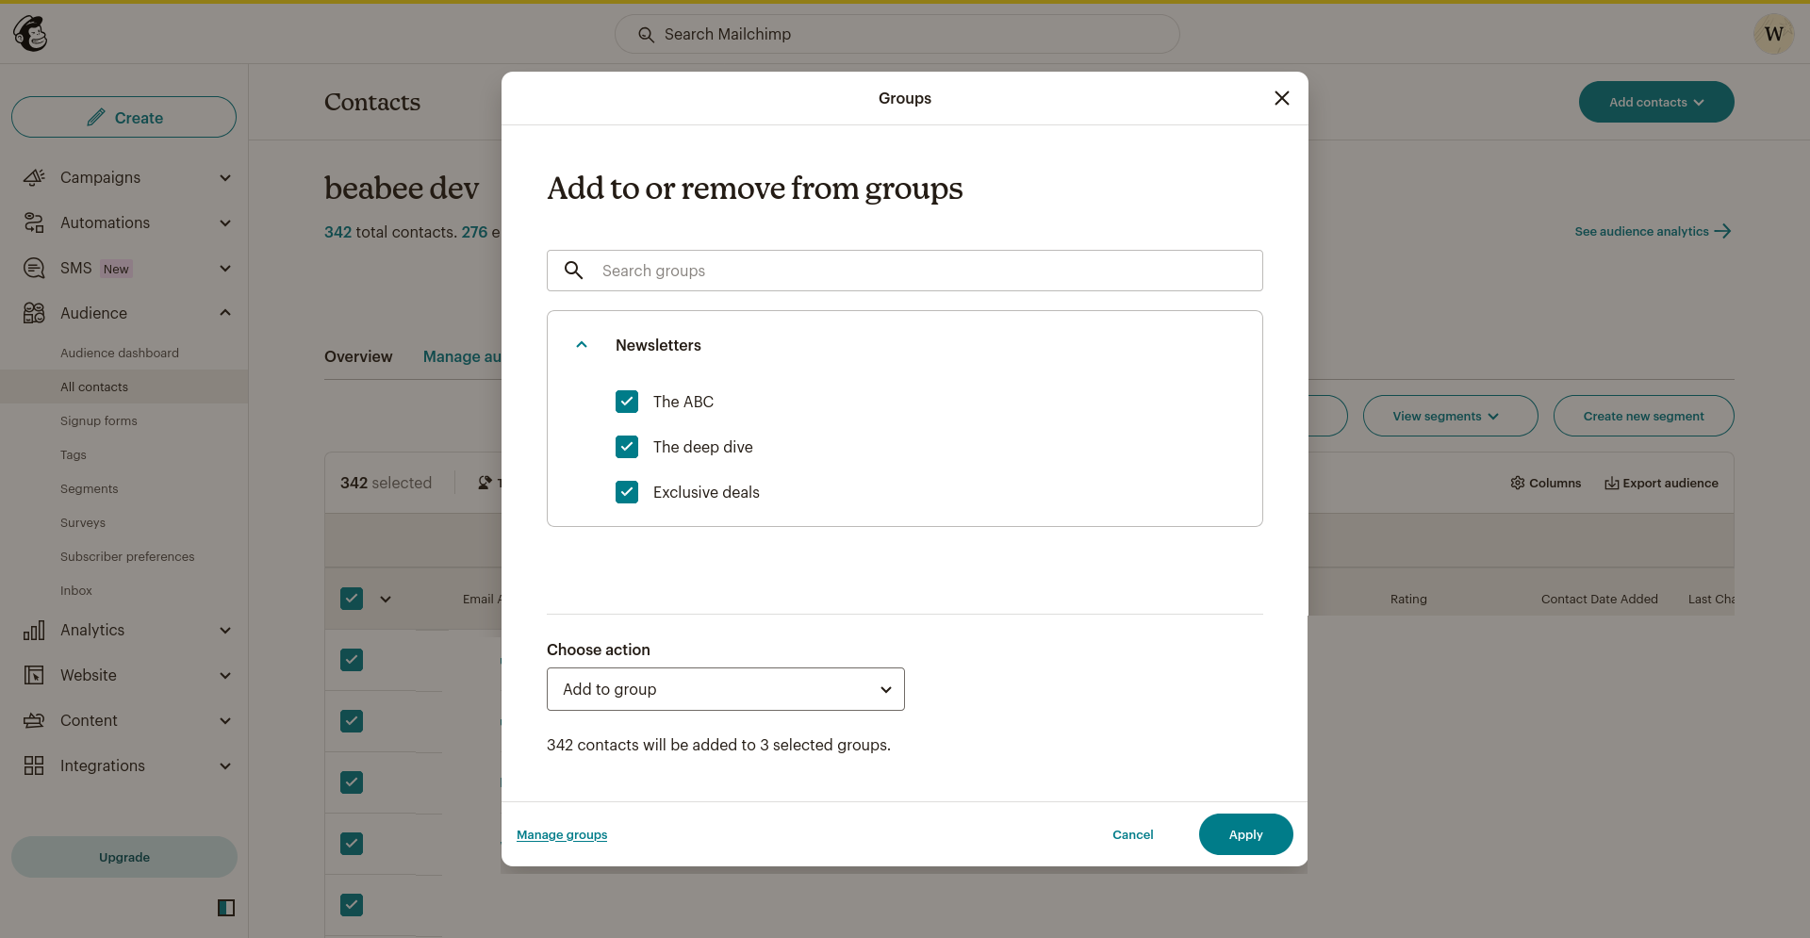Click the Analytics bar chart icon
The image size is (1810, 938).
pos(34,630)
